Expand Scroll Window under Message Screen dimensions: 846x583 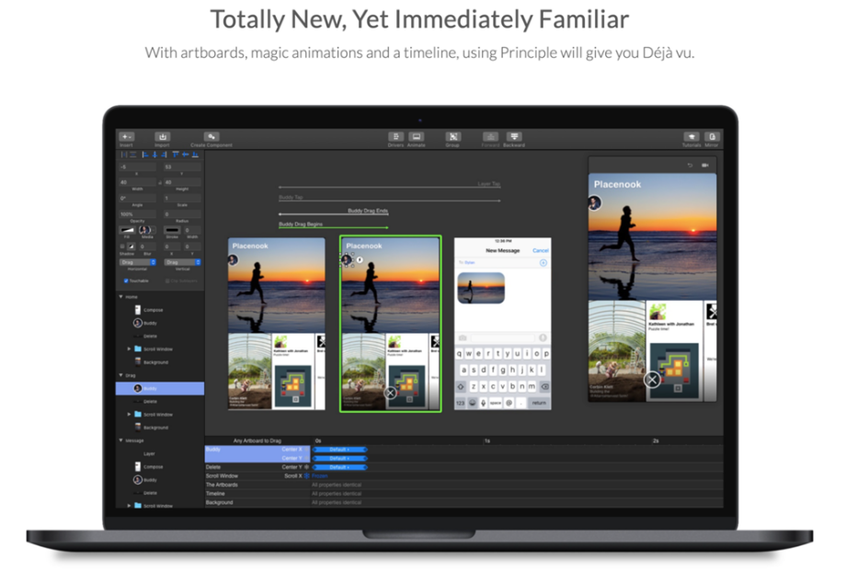(x=129, y=506)
